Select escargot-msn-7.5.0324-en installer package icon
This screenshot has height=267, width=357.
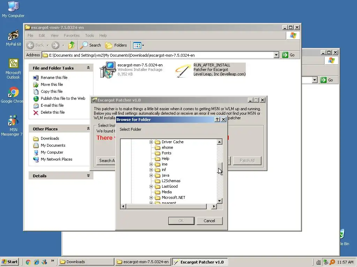(108, 70)
